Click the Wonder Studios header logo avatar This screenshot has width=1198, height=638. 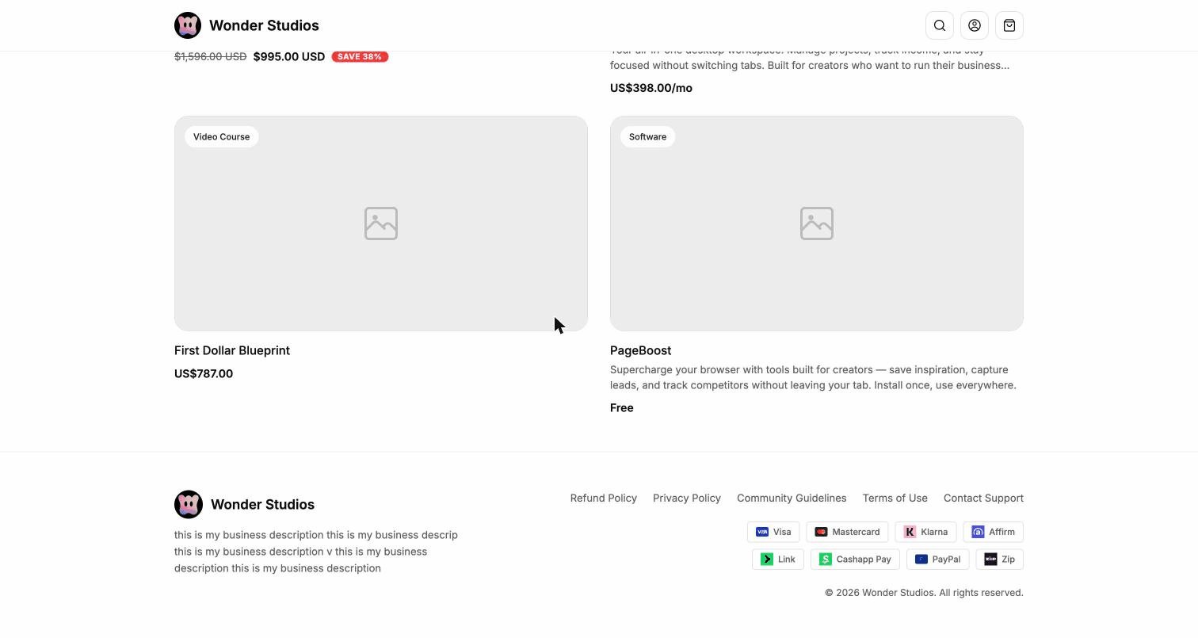188,25
